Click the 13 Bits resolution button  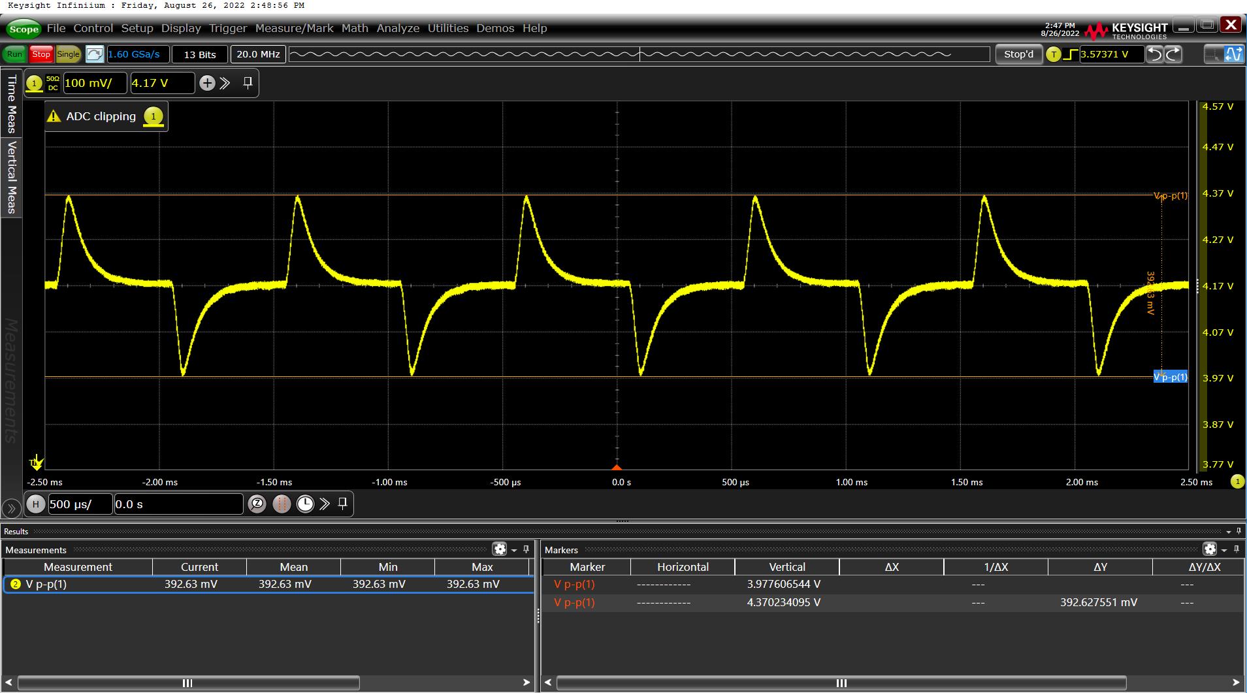[200, 54]
